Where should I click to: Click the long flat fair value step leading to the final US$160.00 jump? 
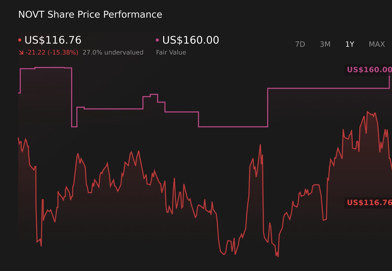[x=329, y=88]
